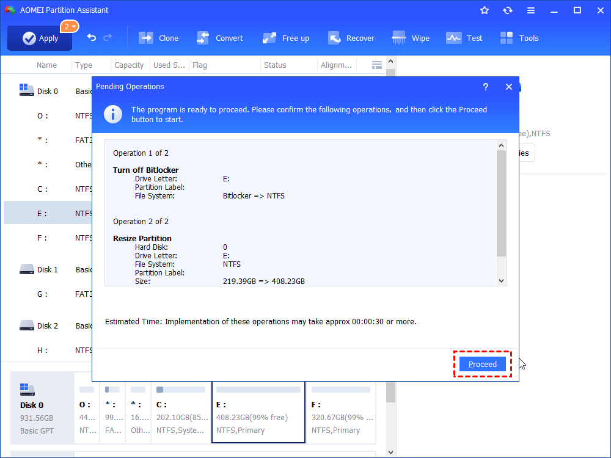This screenshot has width=611, height=458.
Task: Click the Apply button in toolbar
Action: click(40, 38)
